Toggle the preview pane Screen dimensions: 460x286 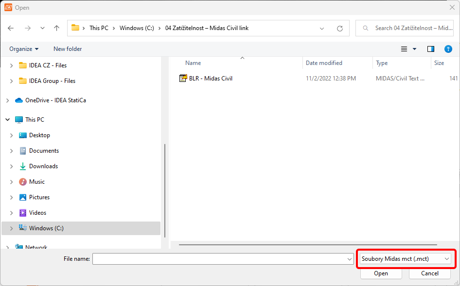click(431, 49)
